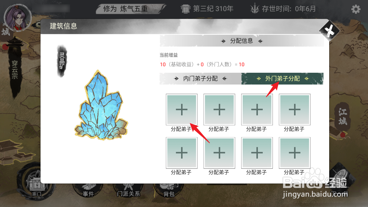Open the 门派关系 relations icon
This screenshot has height=207, width=368.
click(x=129, y=191)
